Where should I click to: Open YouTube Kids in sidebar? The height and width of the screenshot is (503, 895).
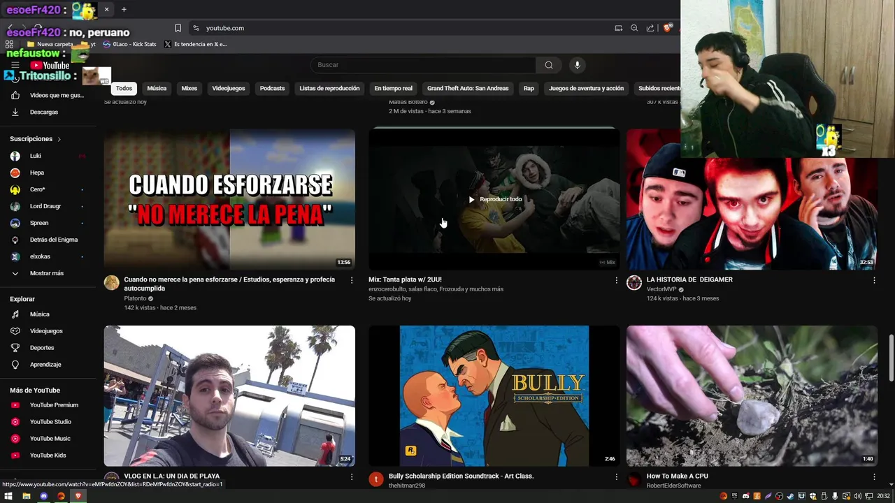point(48,455)
